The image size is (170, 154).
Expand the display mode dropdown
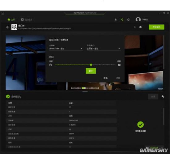point(104,49)
